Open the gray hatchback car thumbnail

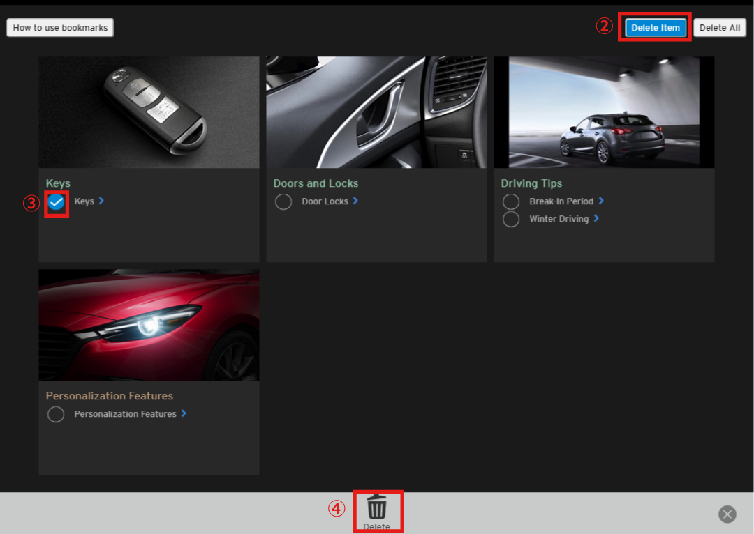click(x=604, y=112)
